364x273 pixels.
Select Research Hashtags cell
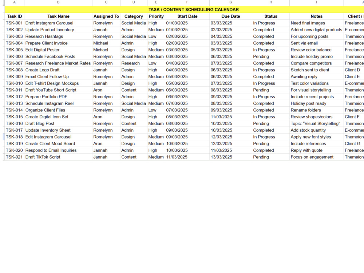tap(58, 36)
